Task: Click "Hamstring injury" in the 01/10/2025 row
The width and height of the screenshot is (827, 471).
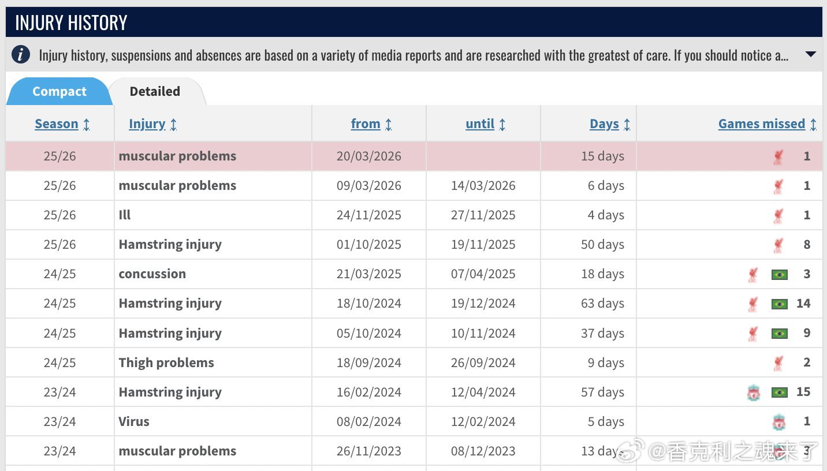Action: (x=170, y=245)
